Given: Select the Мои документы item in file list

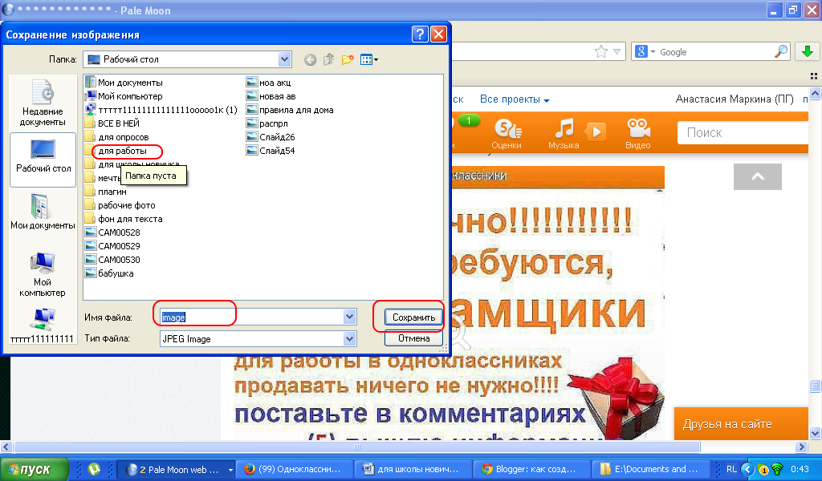Looking at the screenshot, I should [x=124, y=83].
